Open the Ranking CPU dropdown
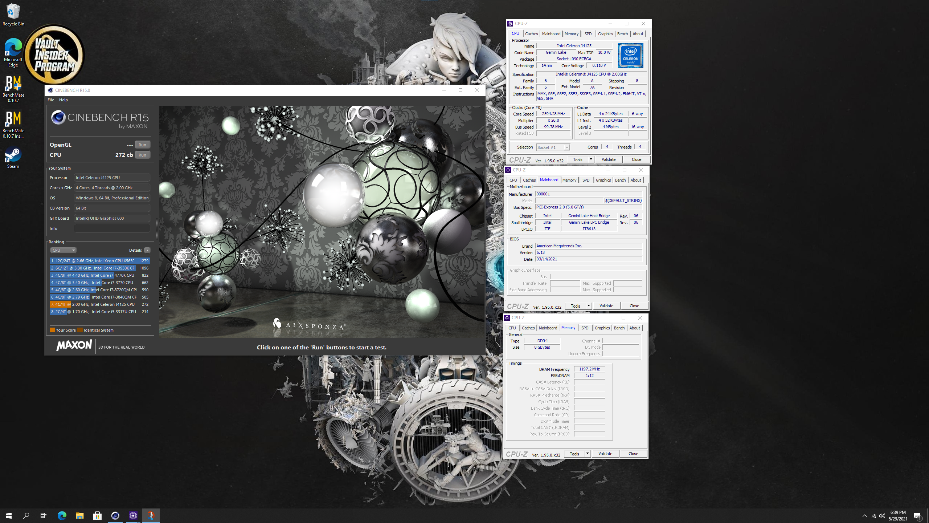Image resolution: width=929 pixels, height=523 pixels. 63,250
